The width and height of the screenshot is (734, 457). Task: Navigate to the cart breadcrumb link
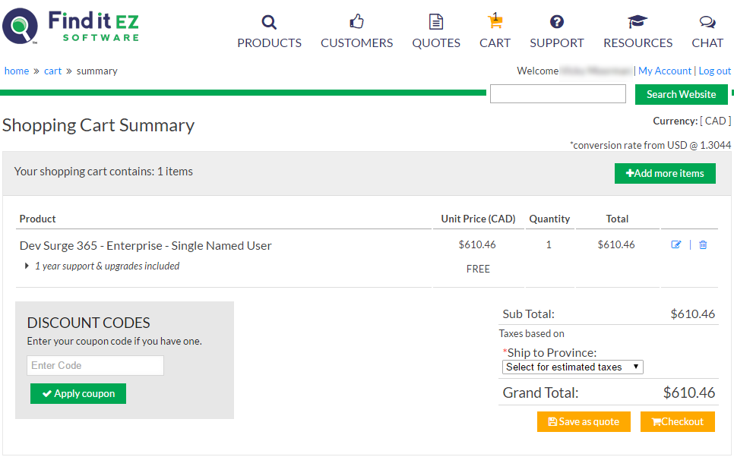tap(52, 71)
